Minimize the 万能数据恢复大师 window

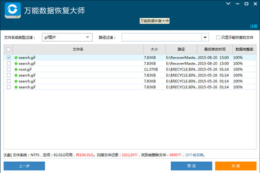237,3
